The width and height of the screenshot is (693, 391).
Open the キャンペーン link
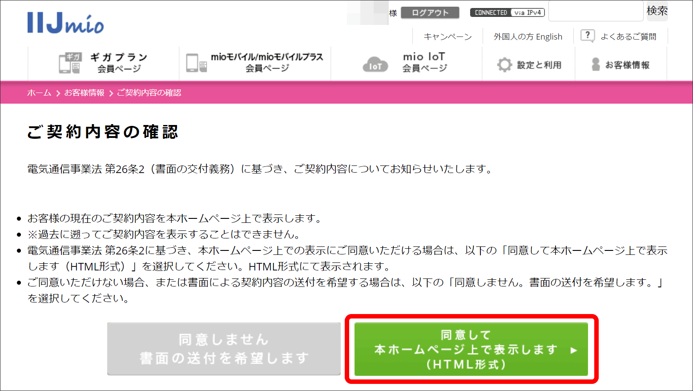[x=447, y=36]
